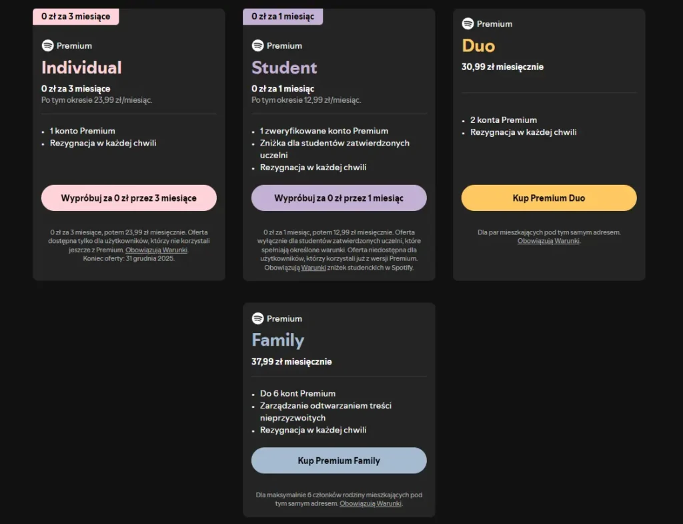Image resolution: width=683 pixels, height=524 pixels.
Task: Select the "Student" plan heading
Action: pos(284,67)
